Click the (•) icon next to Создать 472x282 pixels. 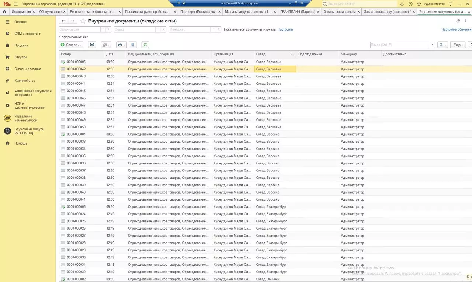click(92, 45)
